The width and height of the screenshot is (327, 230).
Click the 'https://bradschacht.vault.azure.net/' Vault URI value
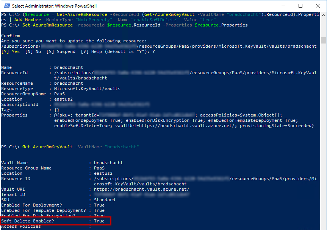(x=142, y=189)
